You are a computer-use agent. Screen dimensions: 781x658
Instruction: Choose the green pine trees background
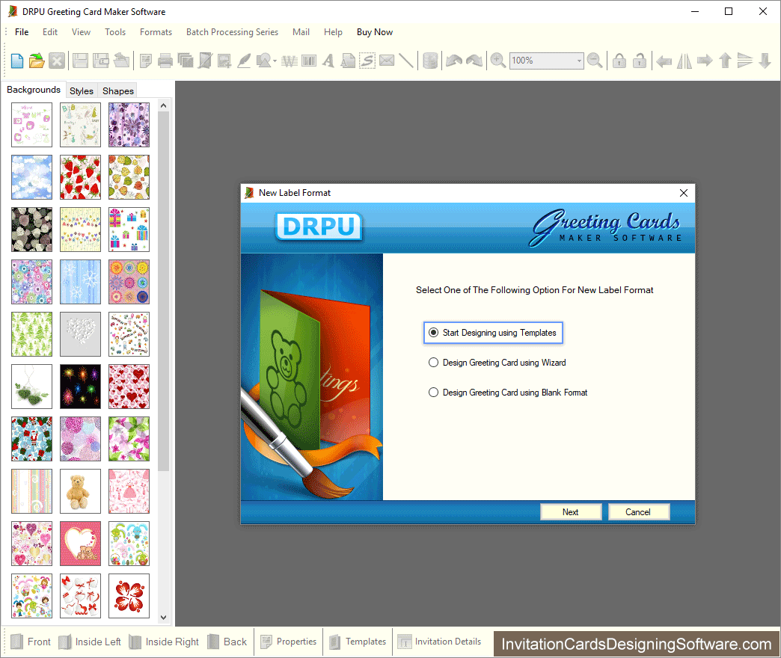coord(31,334)
